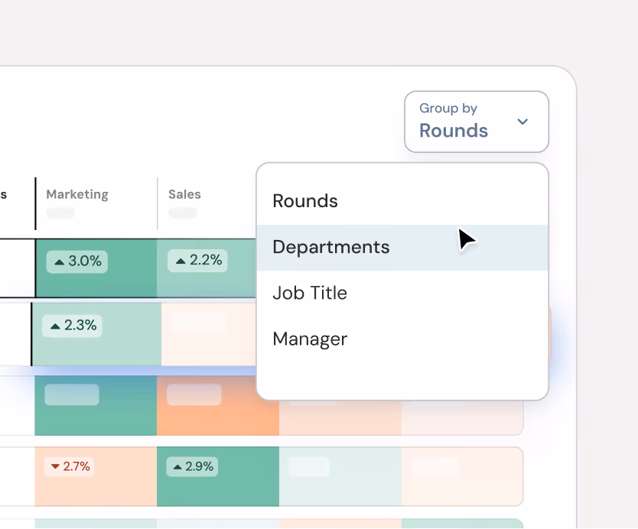Click the 2.7% decrease badge
638x529 pixels.
point(70,466)
